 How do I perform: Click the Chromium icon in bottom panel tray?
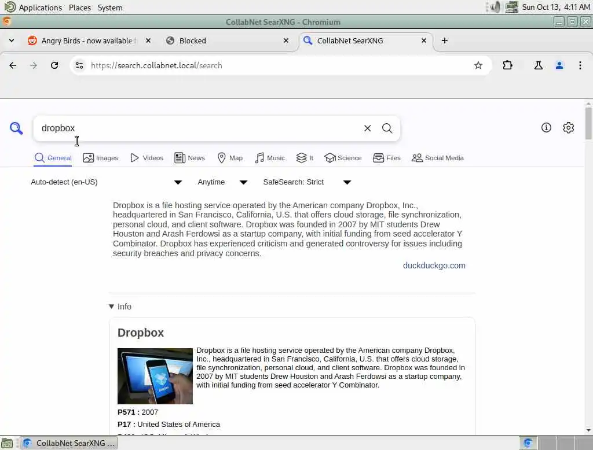point(528,443)
